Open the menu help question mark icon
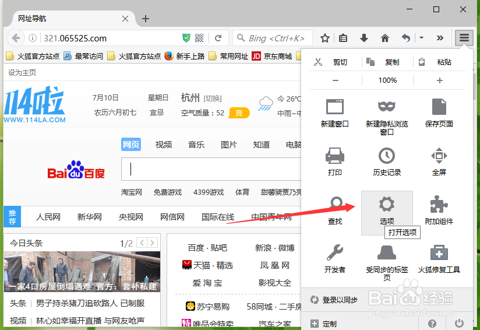Screen dimensions: 480x330 [x=432, y=323]
